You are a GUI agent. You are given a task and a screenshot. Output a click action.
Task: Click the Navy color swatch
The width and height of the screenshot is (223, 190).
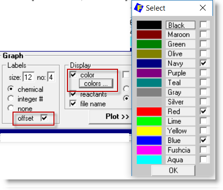point(149,63)
